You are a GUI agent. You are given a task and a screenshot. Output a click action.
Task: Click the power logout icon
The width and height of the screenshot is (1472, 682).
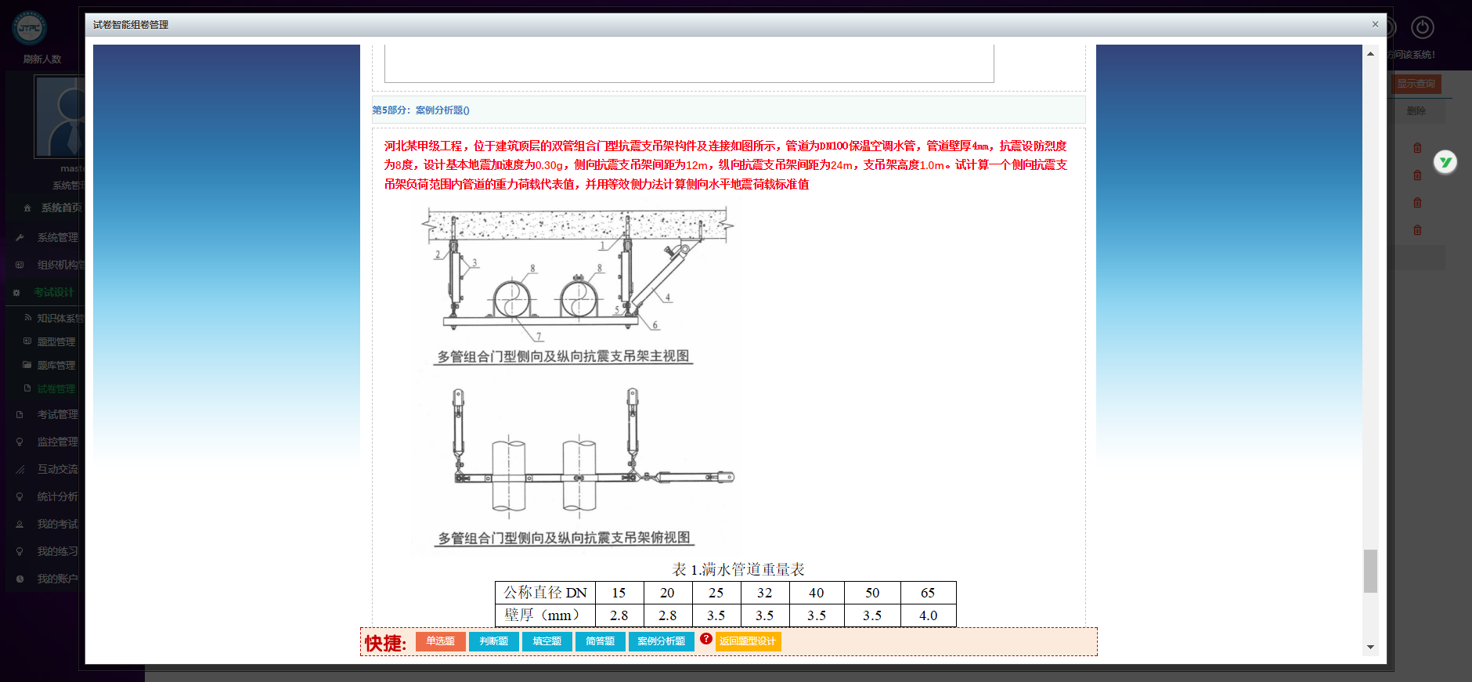(1422, 28)
